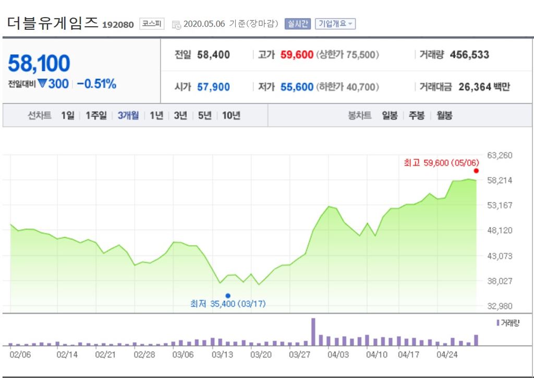Select the 1년 line chart tab
The image size is (534, 378).
click(x=156, y=115)
